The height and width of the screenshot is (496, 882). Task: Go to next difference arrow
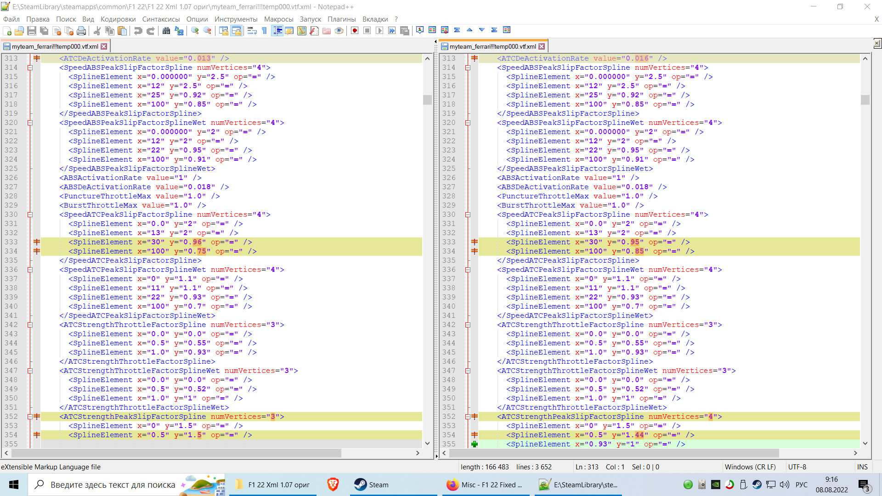(x=482, y=30)
